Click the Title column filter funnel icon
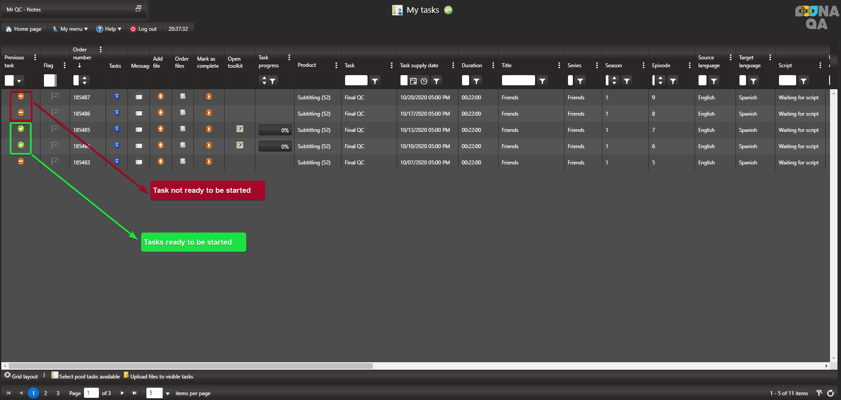The image size is (841, 400). (542, 81)
